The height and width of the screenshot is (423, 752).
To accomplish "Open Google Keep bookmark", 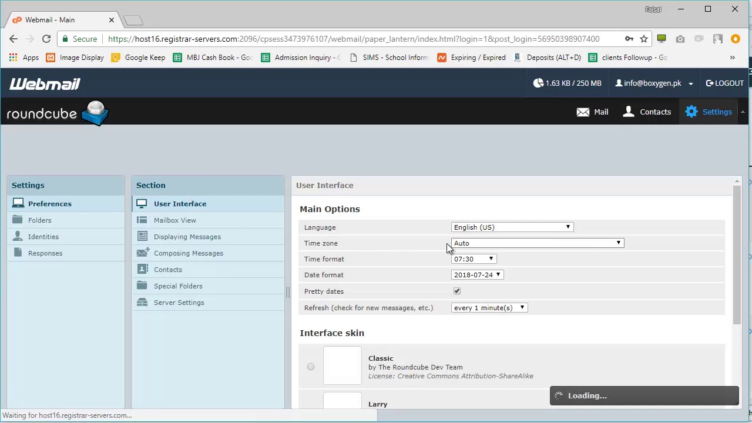I will (138, 58).
